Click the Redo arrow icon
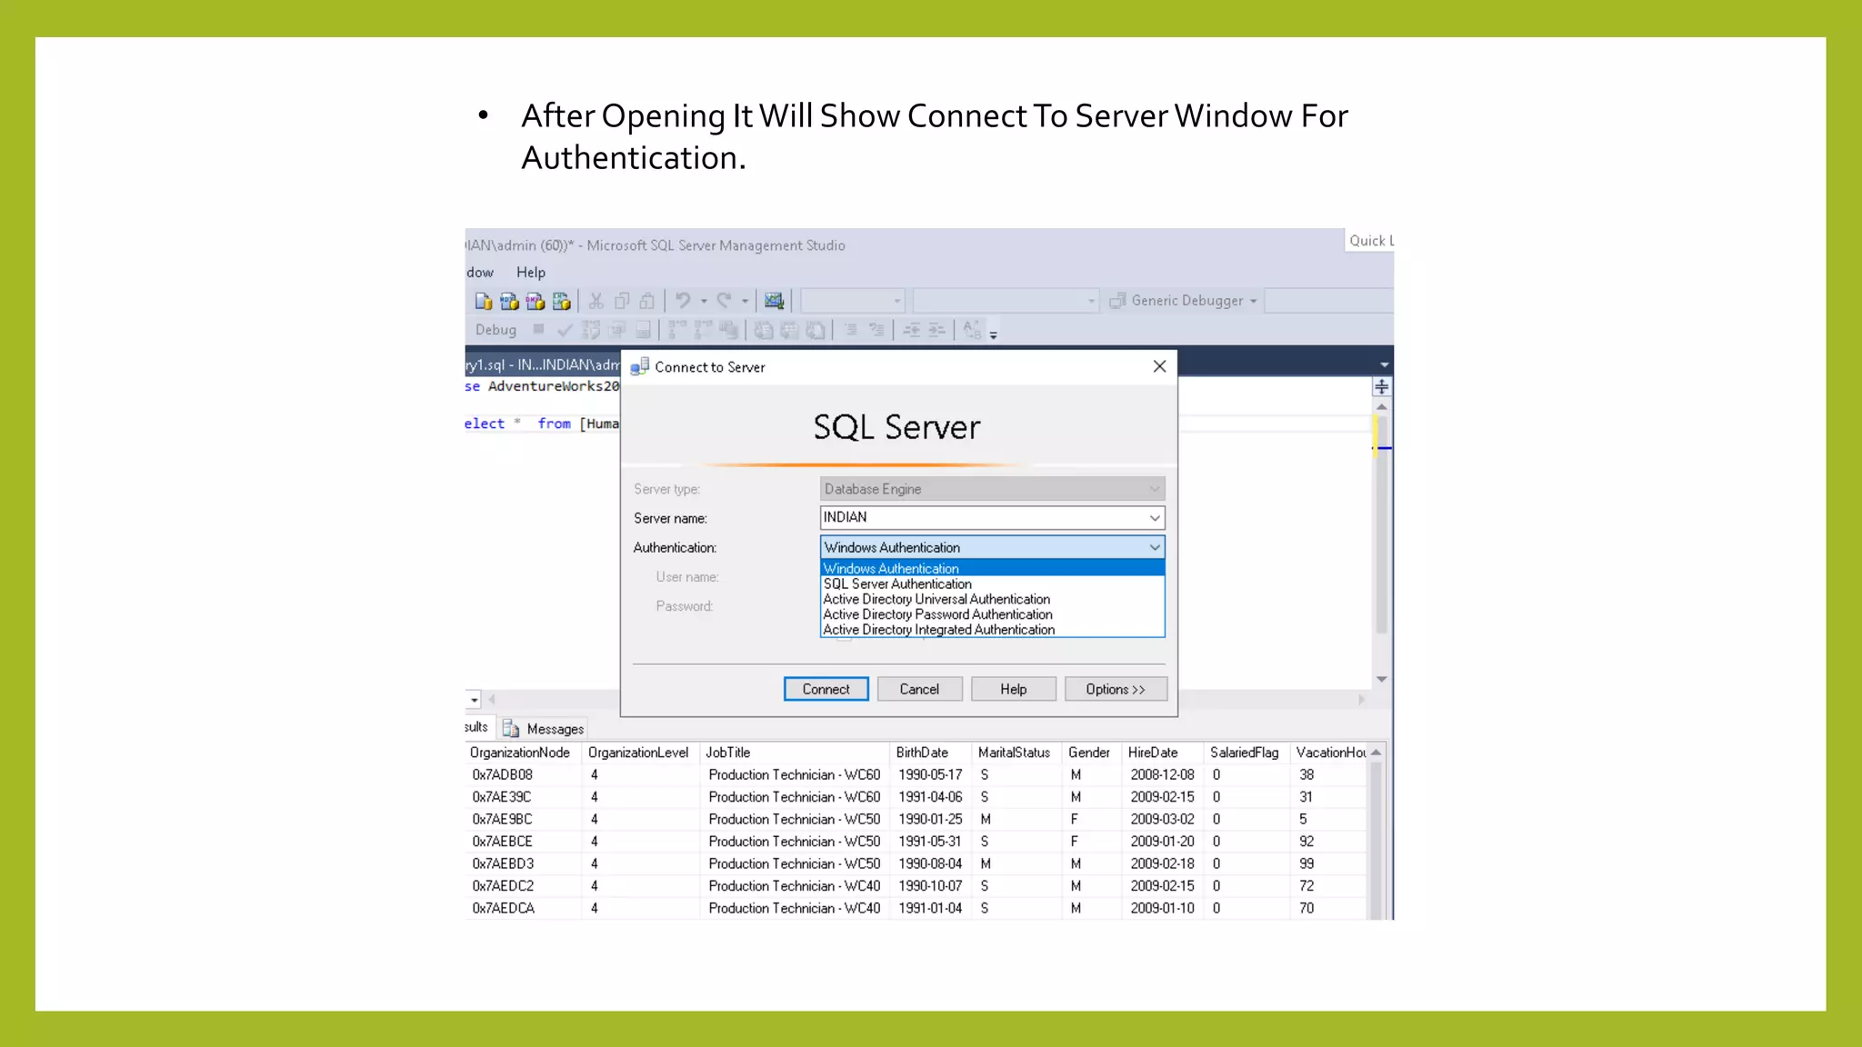The height and width of the screenshot is (1047, 1862). [x=724, y=301]
